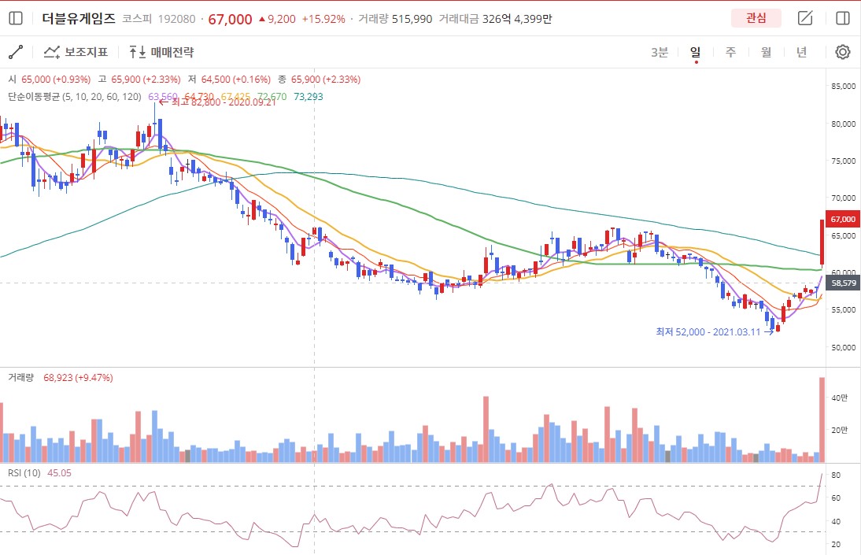
Task: Open 보조지표 indicators menu
Action: click(x=76, y=52)
